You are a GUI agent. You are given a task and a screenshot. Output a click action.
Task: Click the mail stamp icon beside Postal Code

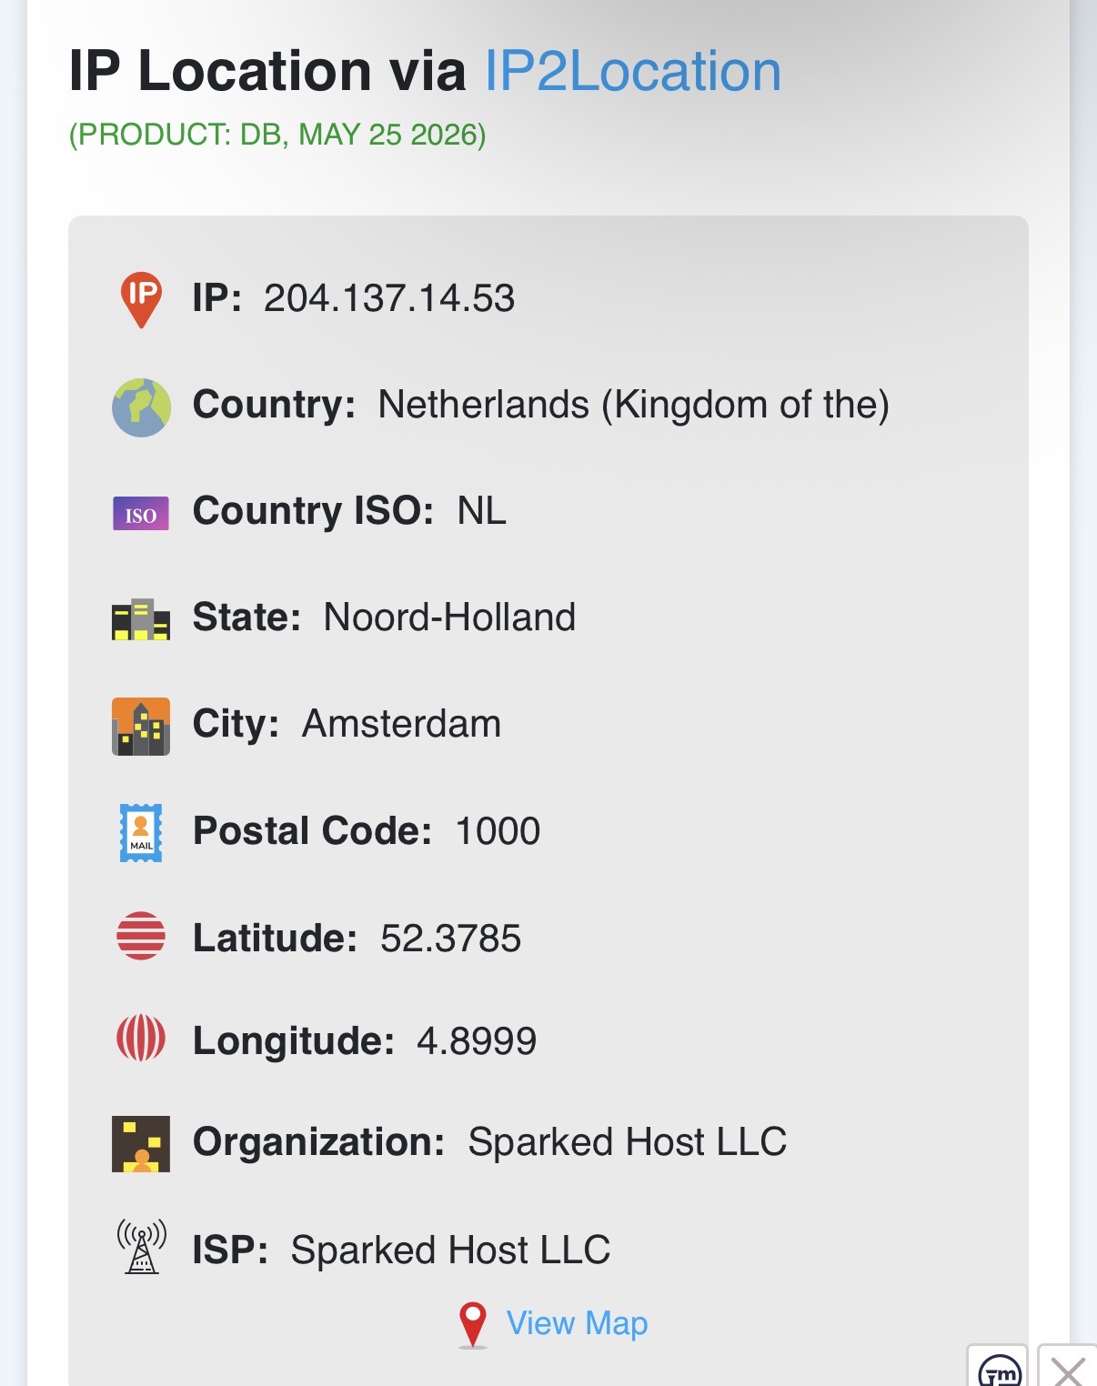point(141,832)
